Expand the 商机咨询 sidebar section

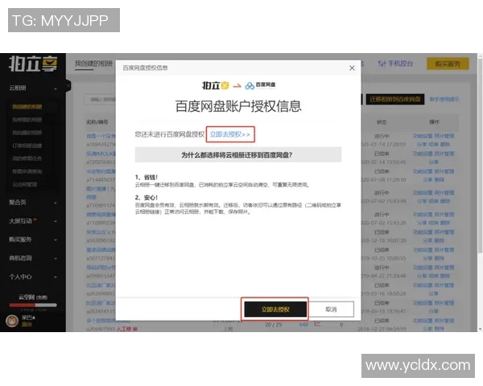[x=33, y=258]
